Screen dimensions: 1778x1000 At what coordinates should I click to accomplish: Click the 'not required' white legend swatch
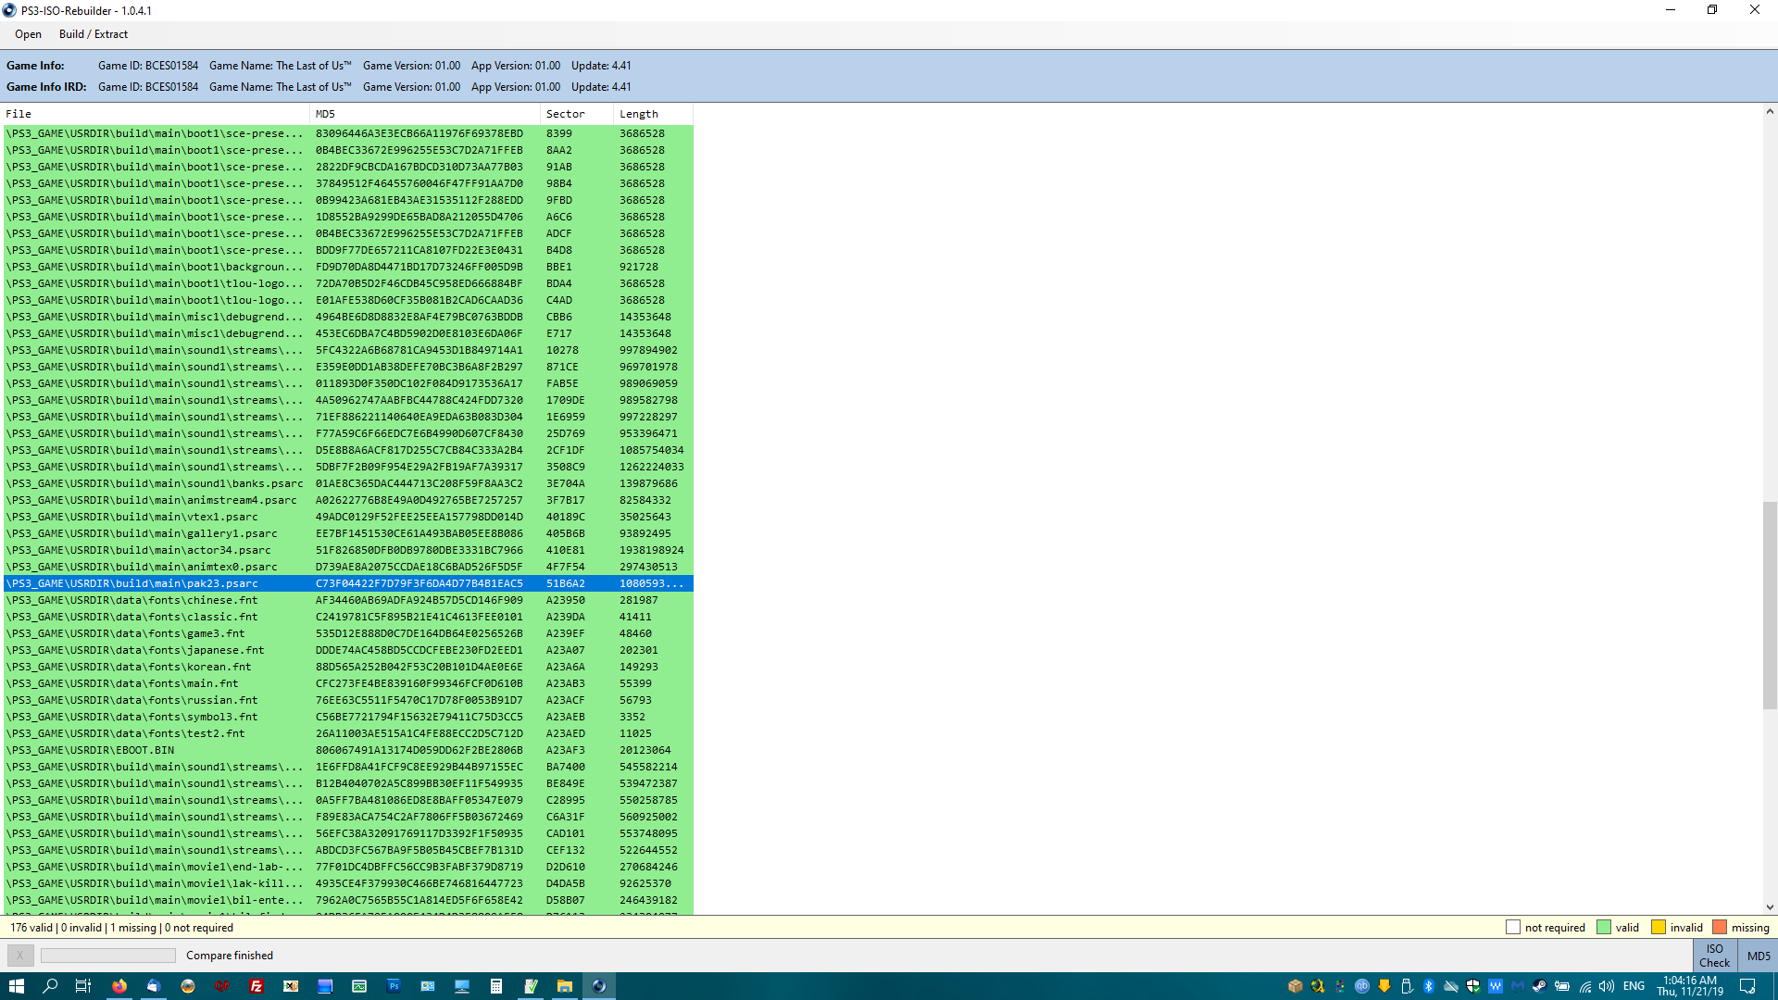(1513, 927)
